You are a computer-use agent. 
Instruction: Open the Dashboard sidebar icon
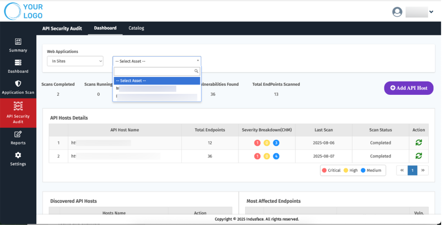point(18,63)
